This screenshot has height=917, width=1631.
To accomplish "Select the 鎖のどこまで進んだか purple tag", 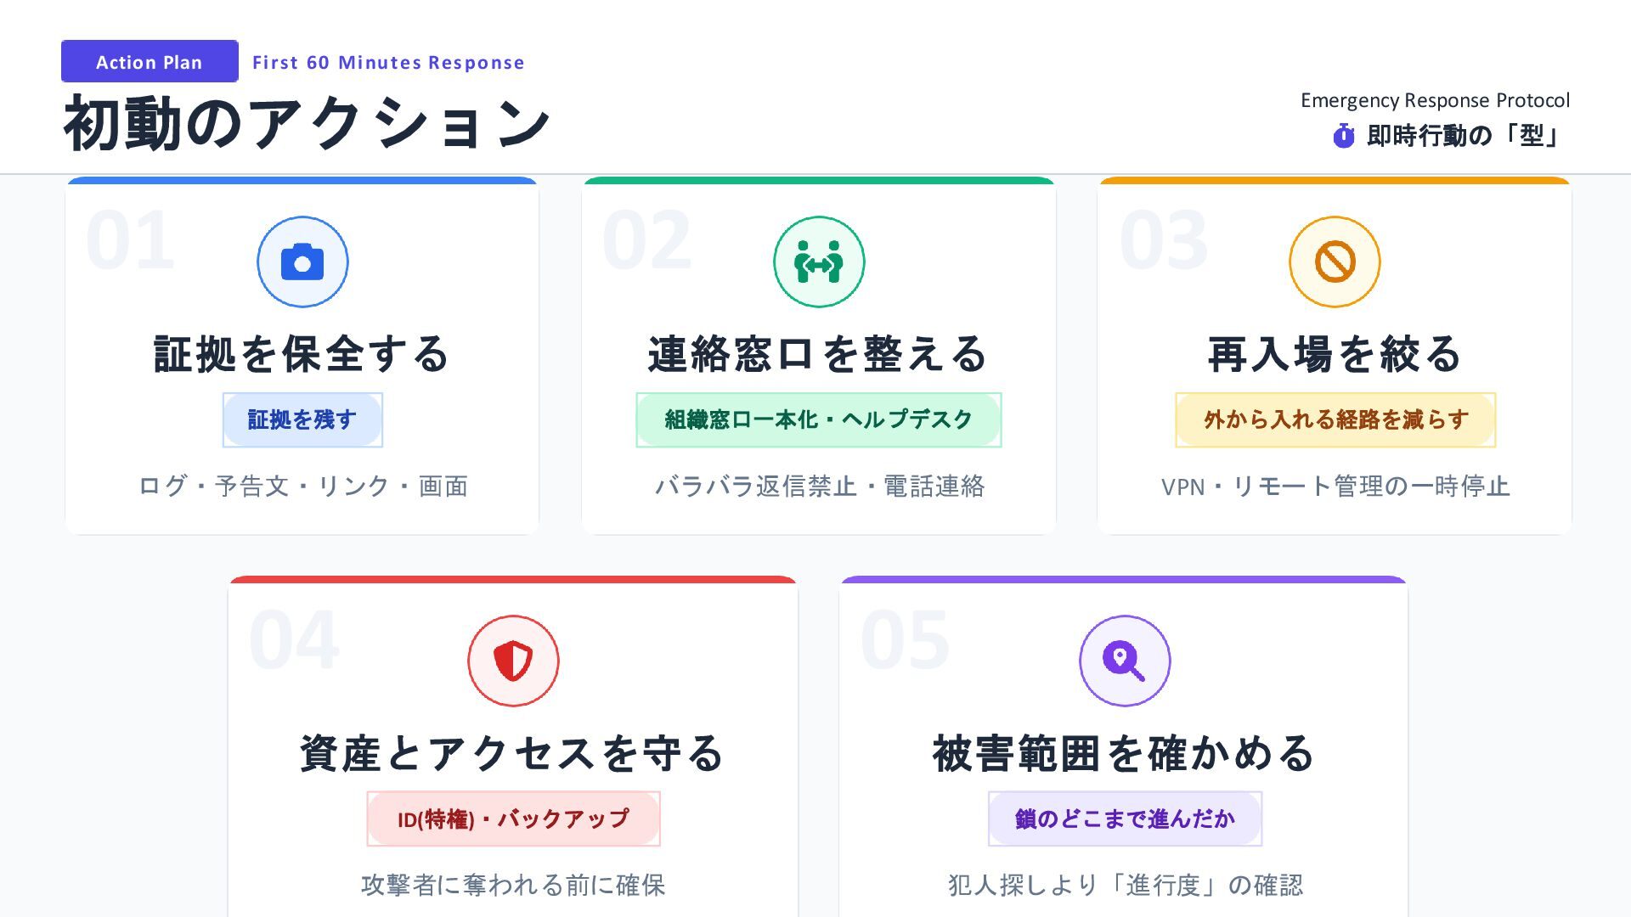I will (1125, 819).
